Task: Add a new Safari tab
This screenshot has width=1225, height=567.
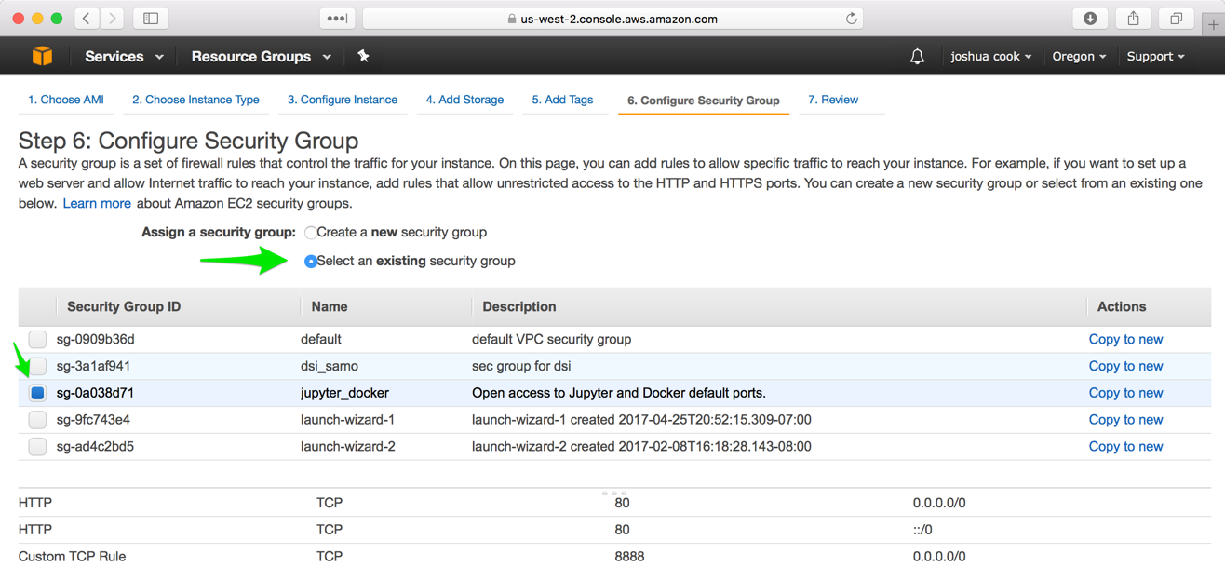Action: coord(1213,24)
